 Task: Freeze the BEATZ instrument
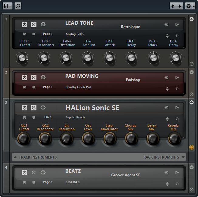tap(43, 172)
